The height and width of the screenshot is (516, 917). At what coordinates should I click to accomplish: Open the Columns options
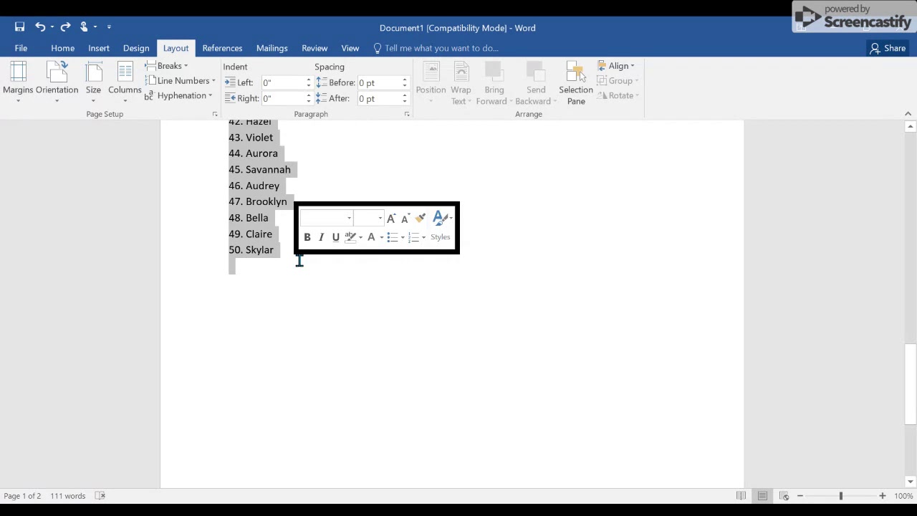[x=125, y=82]
